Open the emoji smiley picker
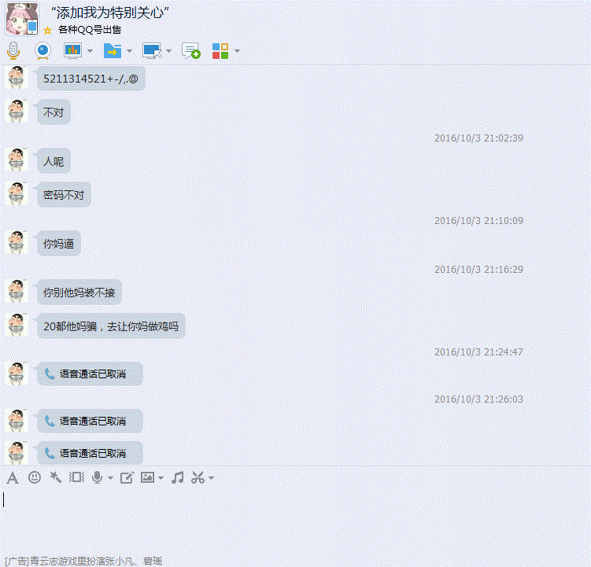This screenshot has width=591, height=567. coord(35,477)
